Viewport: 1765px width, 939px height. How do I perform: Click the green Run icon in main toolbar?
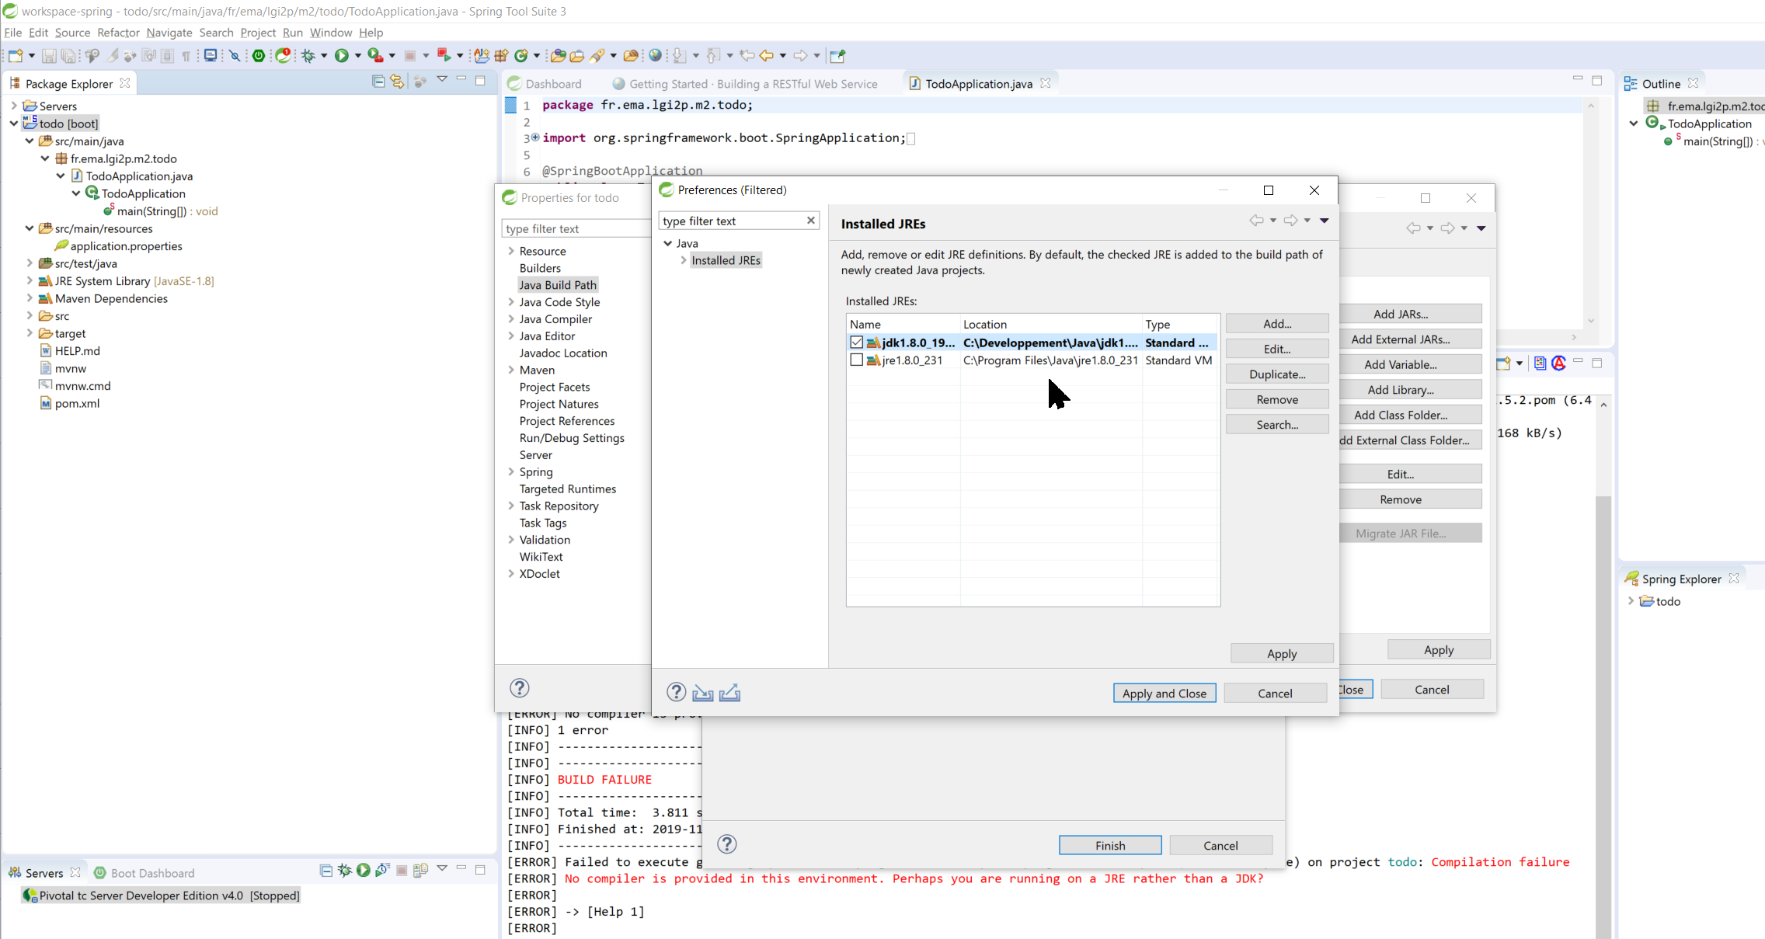[341, 56]
